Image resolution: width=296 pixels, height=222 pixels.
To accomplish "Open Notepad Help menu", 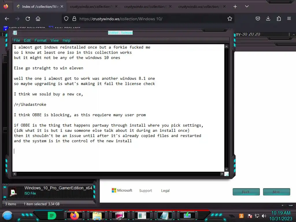I will (66, 40).
